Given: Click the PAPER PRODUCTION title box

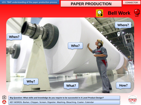Looking at the screenshot, I should [x=91, y=4].
